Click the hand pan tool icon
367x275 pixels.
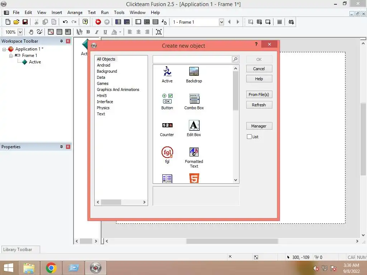tap(31, 32)
